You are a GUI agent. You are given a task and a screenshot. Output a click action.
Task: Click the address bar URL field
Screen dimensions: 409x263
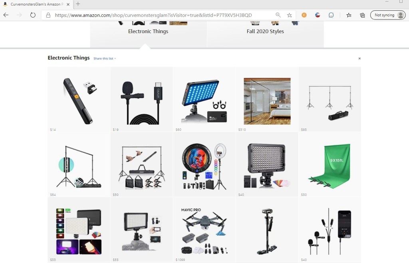160,15
